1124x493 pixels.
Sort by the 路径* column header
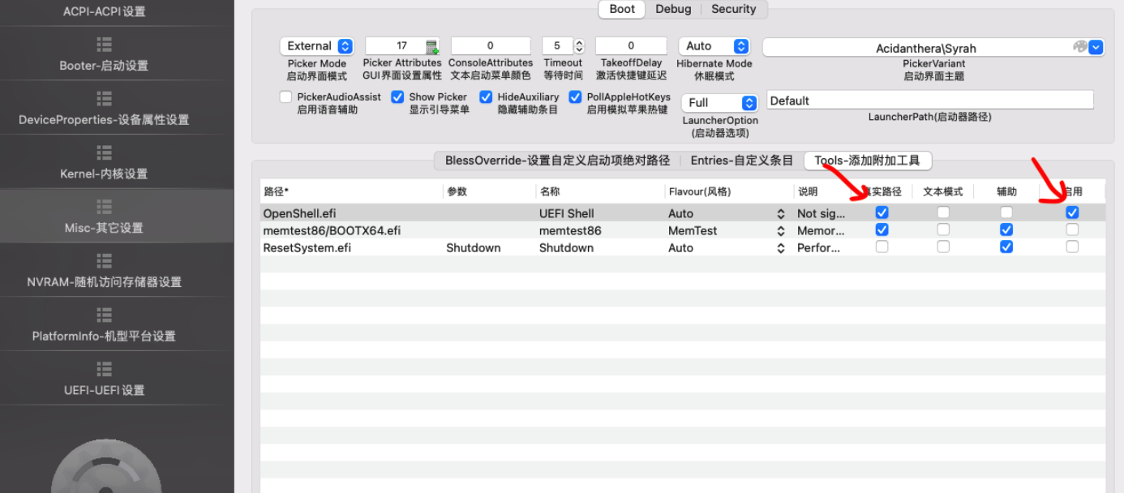[351, 191]
